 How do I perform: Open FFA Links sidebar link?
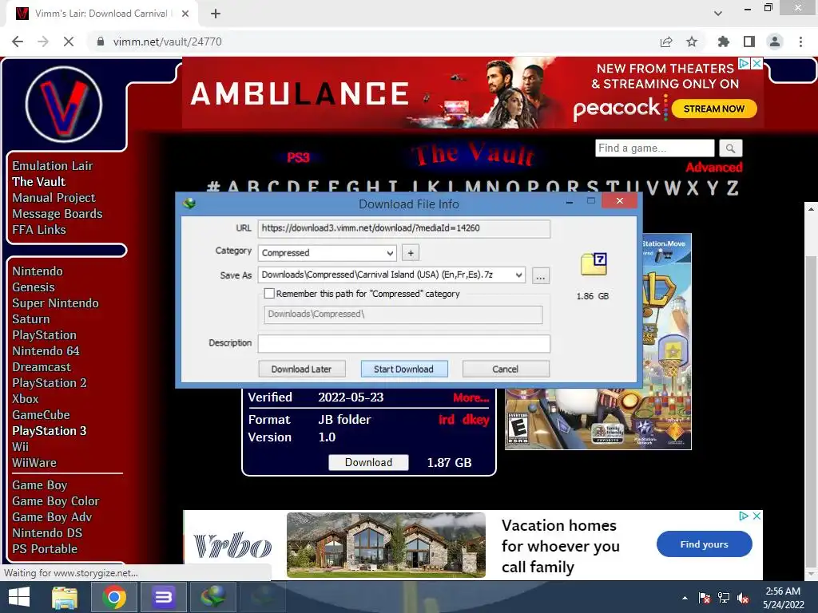pyautogui.click(x=39, y=229)
